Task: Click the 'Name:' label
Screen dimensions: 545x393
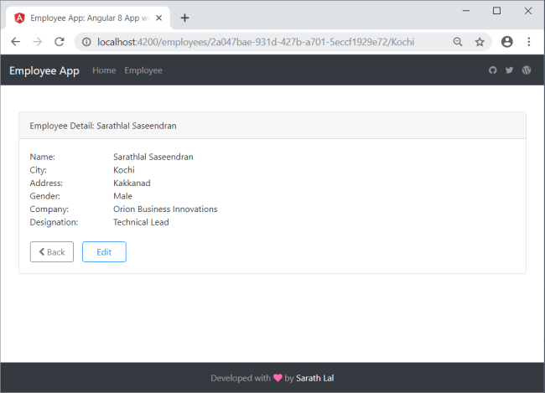Action: [x=43, y=157]
